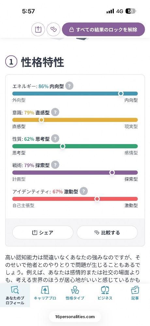The width and height of the screenshot is (150, 326).
Task: Tap the 16personalities.com address bar
Action: pos(75,317)
